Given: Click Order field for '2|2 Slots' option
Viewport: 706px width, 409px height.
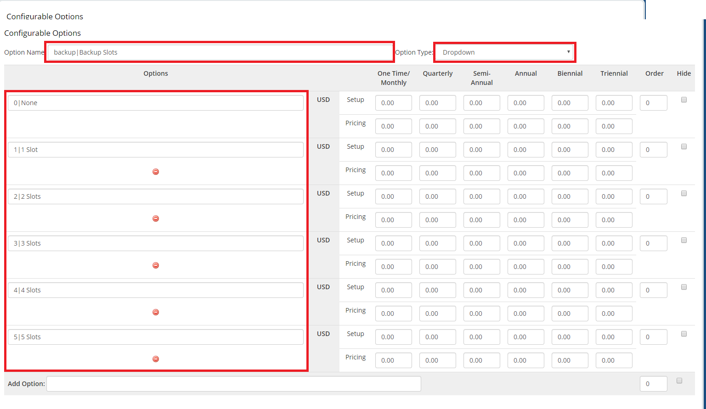Looking at the screenshot, I should coord(654,196).
